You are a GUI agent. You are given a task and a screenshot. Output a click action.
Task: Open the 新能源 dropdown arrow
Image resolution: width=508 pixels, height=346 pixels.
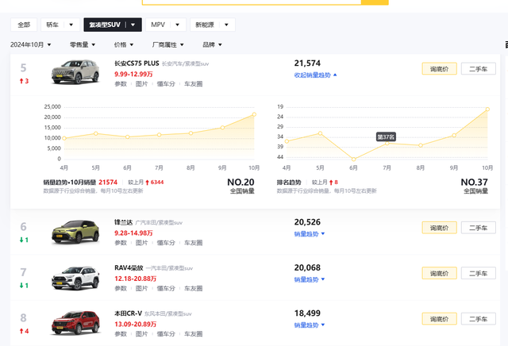point(226,25)
